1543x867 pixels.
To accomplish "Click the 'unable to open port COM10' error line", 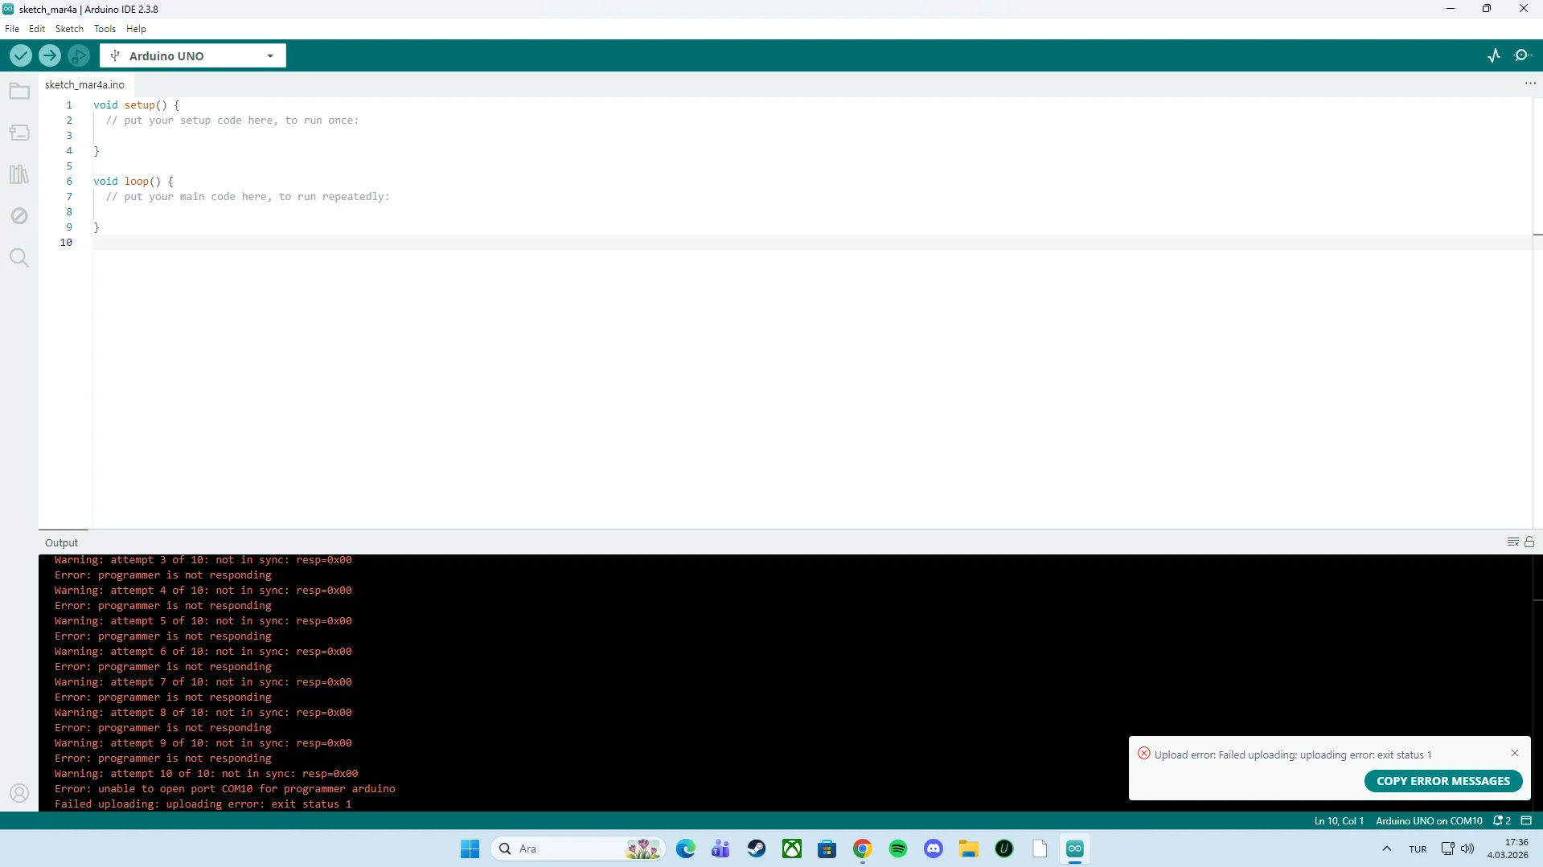I will click(x=225, y=788).
